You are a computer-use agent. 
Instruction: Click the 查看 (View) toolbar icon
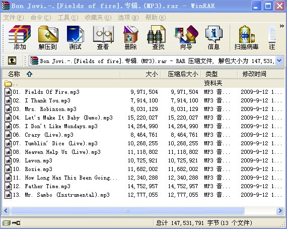click(103, 38)
